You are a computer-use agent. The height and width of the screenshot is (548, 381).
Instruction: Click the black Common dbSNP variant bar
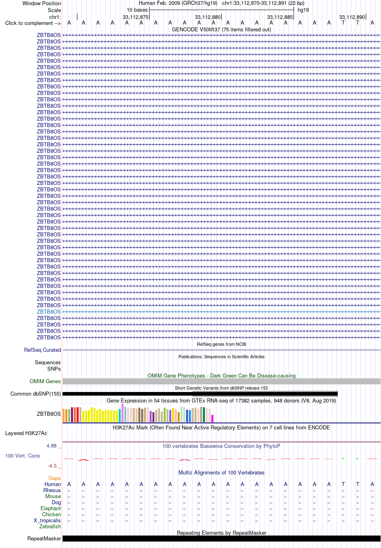point(200,394)
